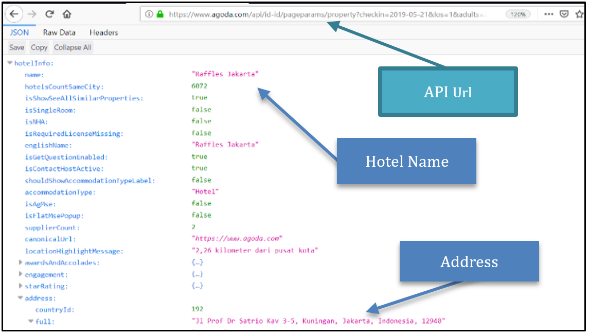This screenshot has width=589, height=334.
Task: Save page to Pocket icon
Action: (x=564, y=14)
